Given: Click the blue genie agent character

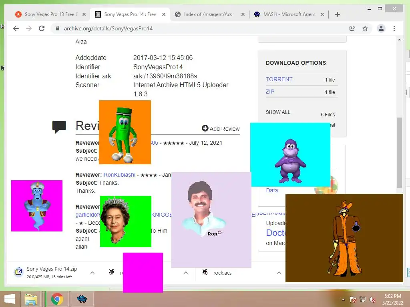Looking at the screenshot, I should tap(37, 206).
